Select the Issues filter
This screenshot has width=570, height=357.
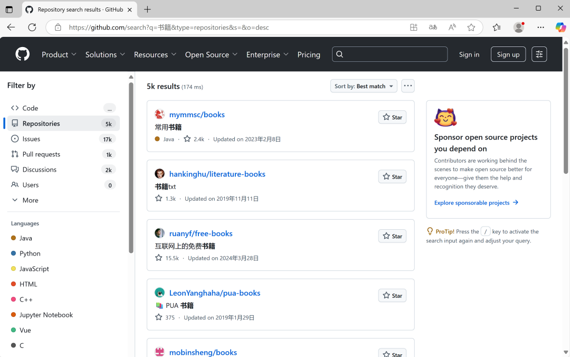(31, 139)
